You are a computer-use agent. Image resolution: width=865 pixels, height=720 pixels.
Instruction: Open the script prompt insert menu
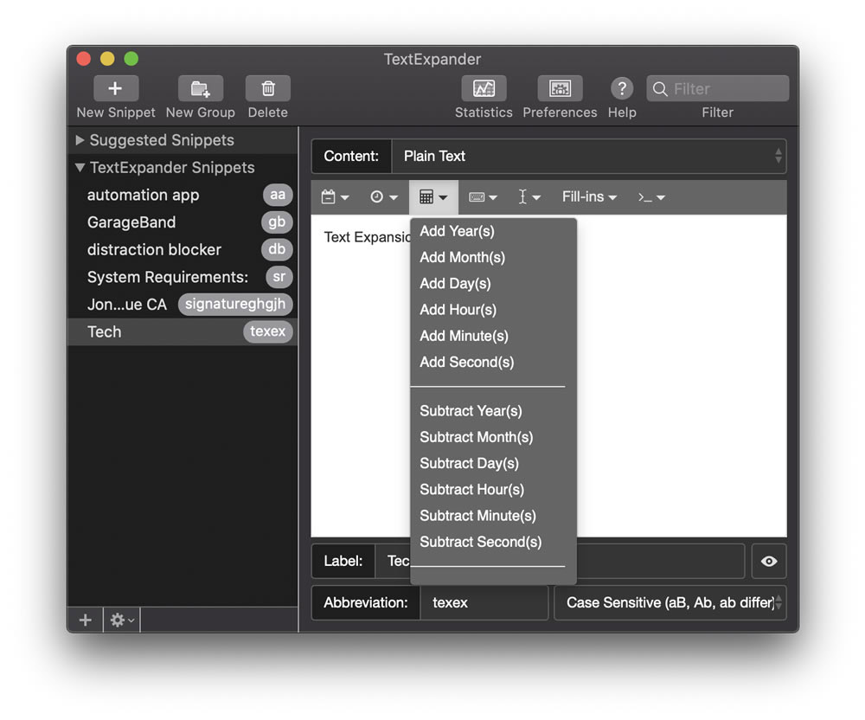pyautogui.click(x=651, y=197)
